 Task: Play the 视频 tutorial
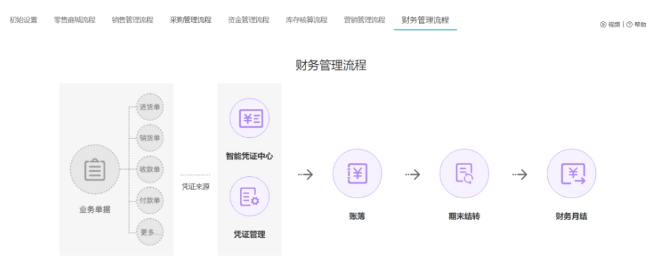point(610,25)
